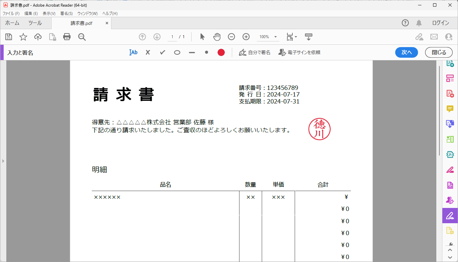The width and height of the screenshot is (458, 262).
Task: Click the current page number field
Action: click(172, 37)
